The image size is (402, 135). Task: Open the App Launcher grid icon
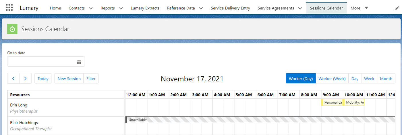(x=9, y=8)
